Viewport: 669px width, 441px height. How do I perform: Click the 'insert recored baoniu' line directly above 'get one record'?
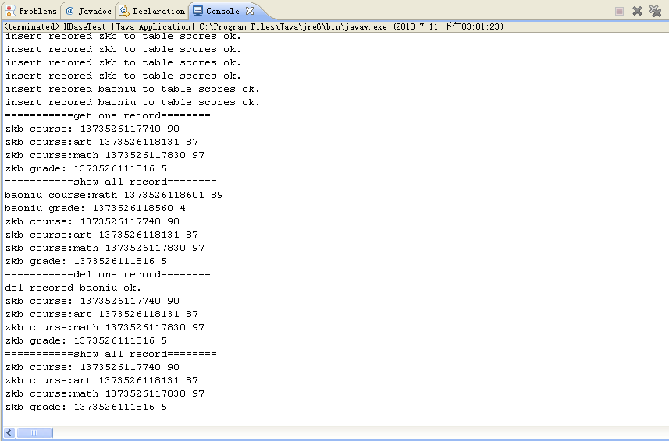click(x=132, y=102)
